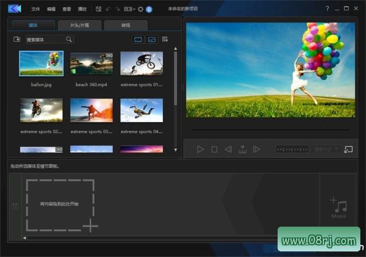The width and height of the screenshot is (366, 257).
Task: Save the project with the disk icon
Action: click(99, 9)
